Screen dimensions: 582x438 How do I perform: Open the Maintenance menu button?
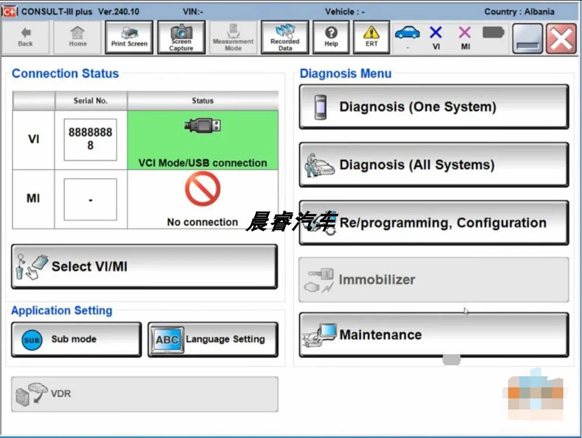tap(434, 334)
